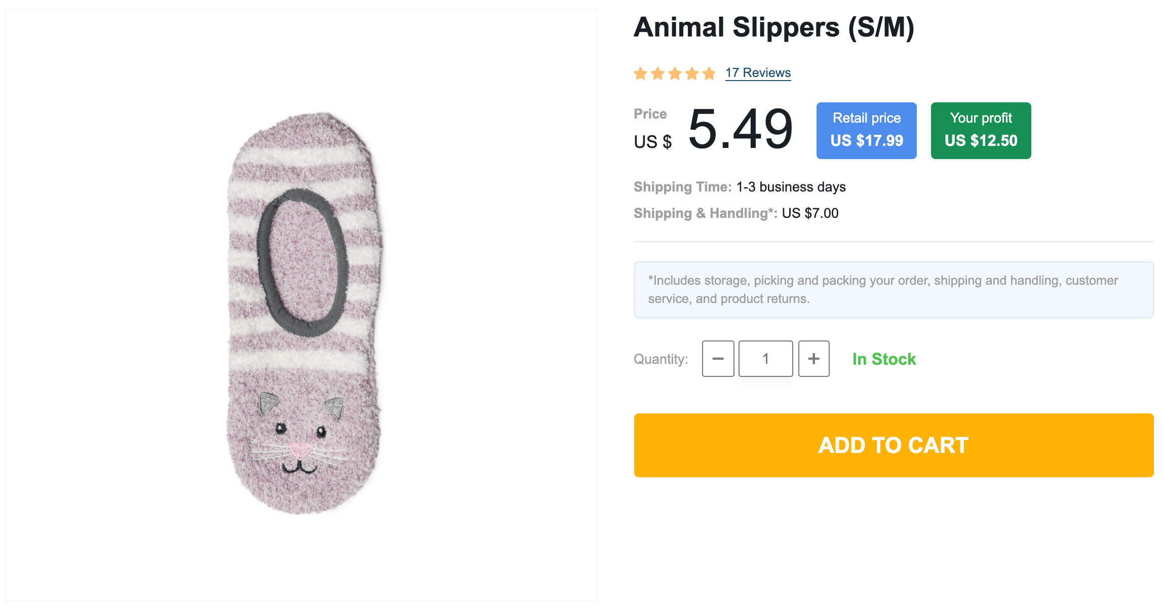Viewport: 1163px width, 611px height.
Task: Click the first rating star
Action: click(641, 74)
